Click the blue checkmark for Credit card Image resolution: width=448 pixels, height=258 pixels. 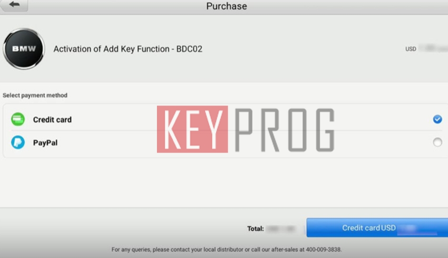pos(438,119)
